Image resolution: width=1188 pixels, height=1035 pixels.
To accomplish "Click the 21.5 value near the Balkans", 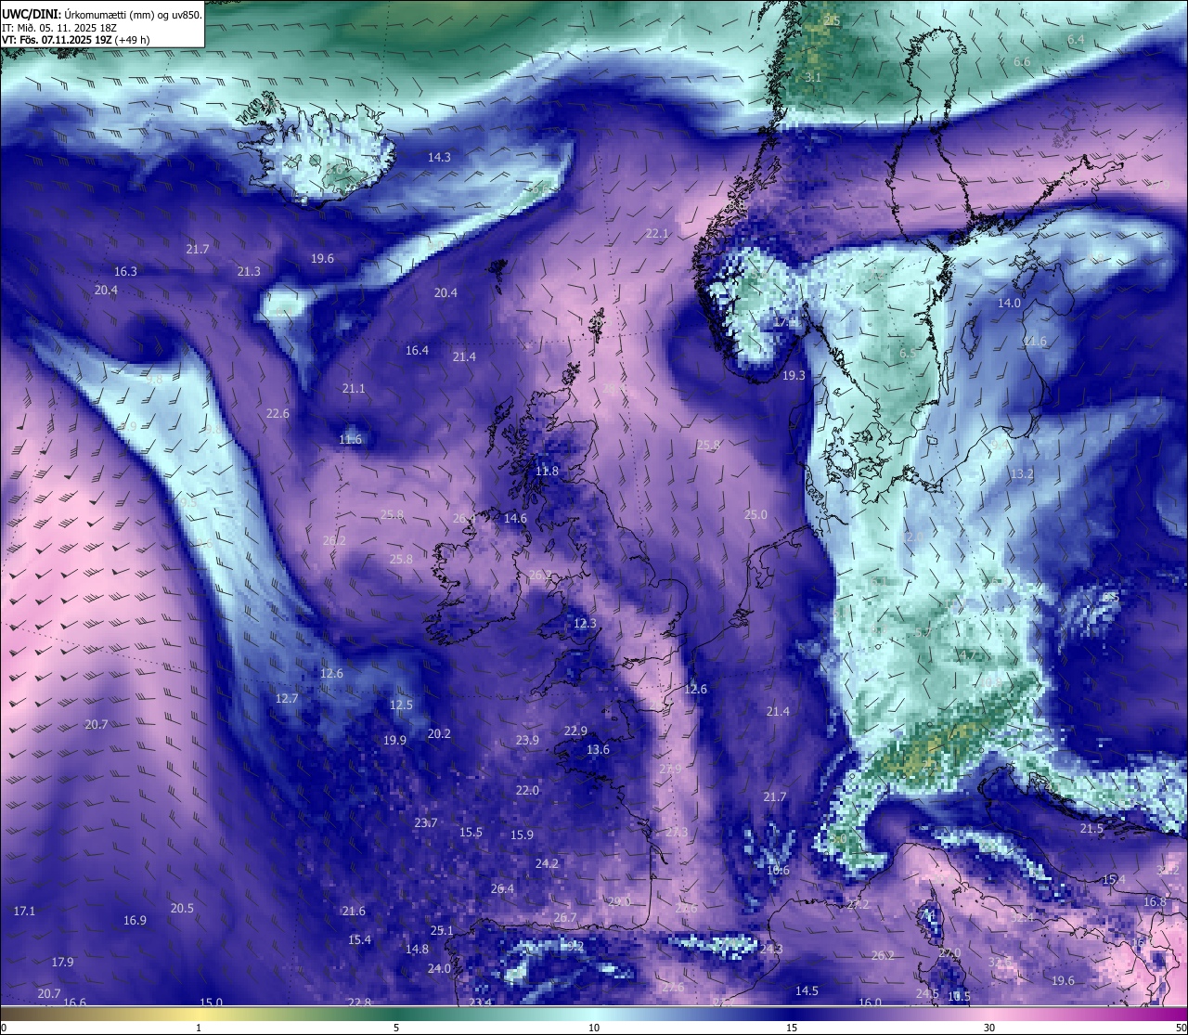I will 1091,829.
